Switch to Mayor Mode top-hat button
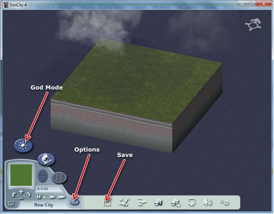This screenshot has width=274, height=214. [x=46, y=159]
